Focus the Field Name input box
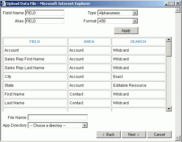This screenshot has height=142, width=182. coord(45,13)
